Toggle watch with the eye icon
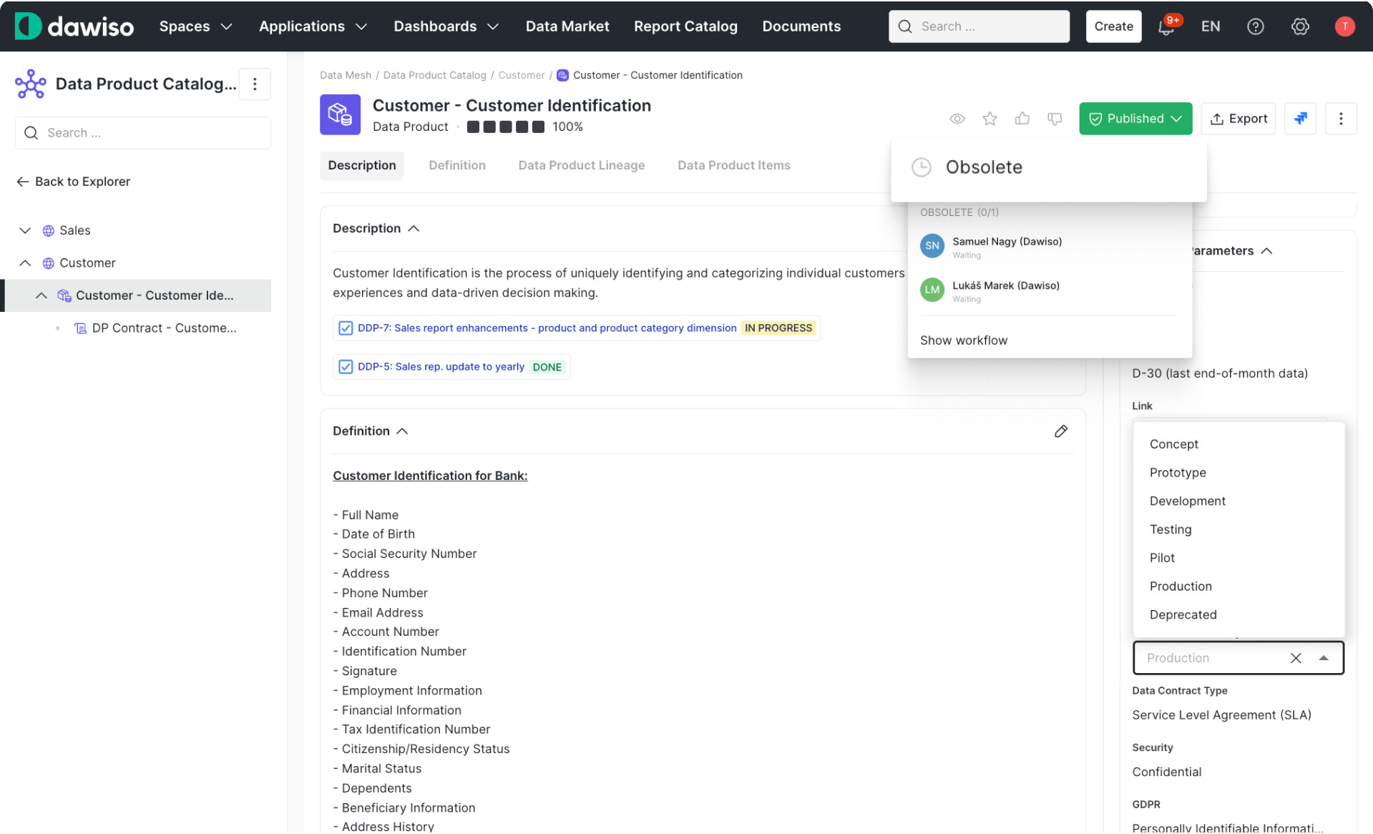 957,119
